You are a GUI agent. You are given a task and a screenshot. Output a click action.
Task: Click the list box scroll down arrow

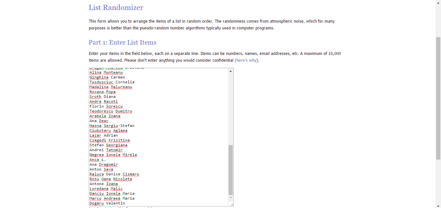(231, 197)
